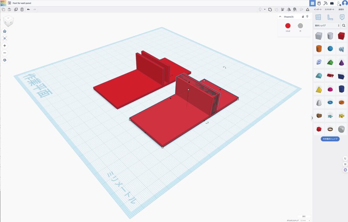Screen dimensions: 348x222
Task: Zoom in with the plus button
Action: [x=5, y=46]
